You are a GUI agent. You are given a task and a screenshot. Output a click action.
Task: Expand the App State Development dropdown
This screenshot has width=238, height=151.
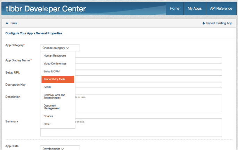(x=60, y=148)
